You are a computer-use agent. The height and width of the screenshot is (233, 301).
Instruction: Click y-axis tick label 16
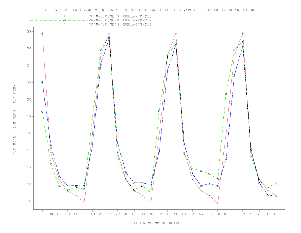tap(29, 133)
